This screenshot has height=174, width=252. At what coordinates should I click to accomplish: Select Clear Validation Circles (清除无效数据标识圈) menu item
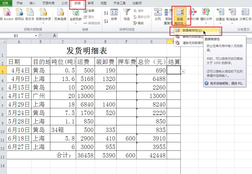click(x=189, y=43)
